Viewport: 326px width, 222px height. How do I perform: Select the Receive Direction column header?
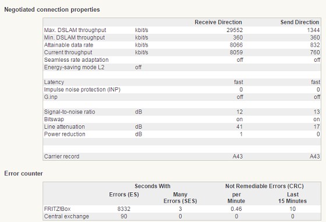[x=218, y=22]
